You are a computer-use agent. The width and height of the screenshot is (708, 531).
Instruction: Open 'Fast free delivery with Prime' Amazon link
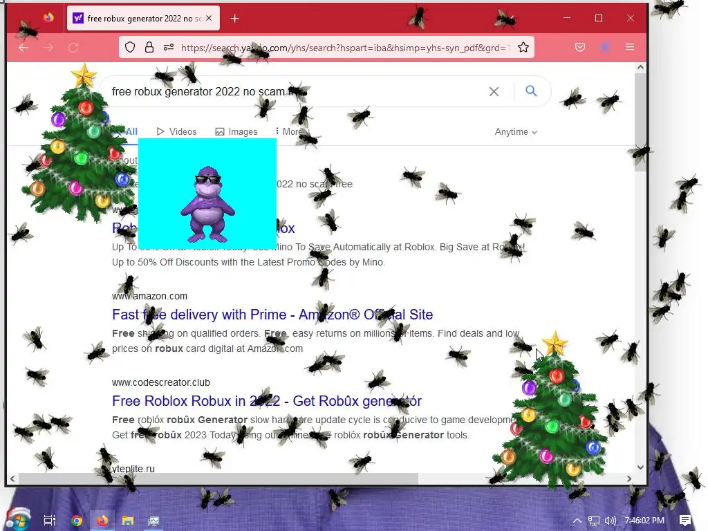pos(272,315)
